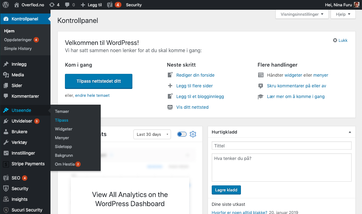Image resolution: width=362 pixels, height=214 pixels.
Task: Click the Security item in admin bar
Action: click(x=134, y=5)
